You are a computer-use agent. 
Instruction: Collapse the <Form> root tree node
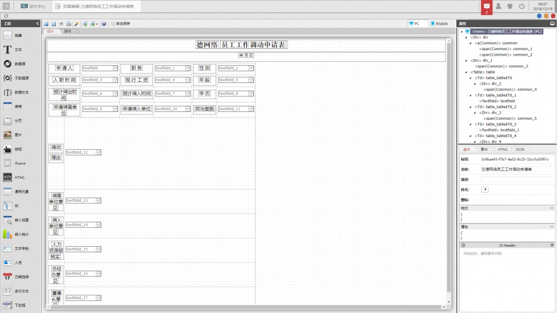[x=462, y=32]
